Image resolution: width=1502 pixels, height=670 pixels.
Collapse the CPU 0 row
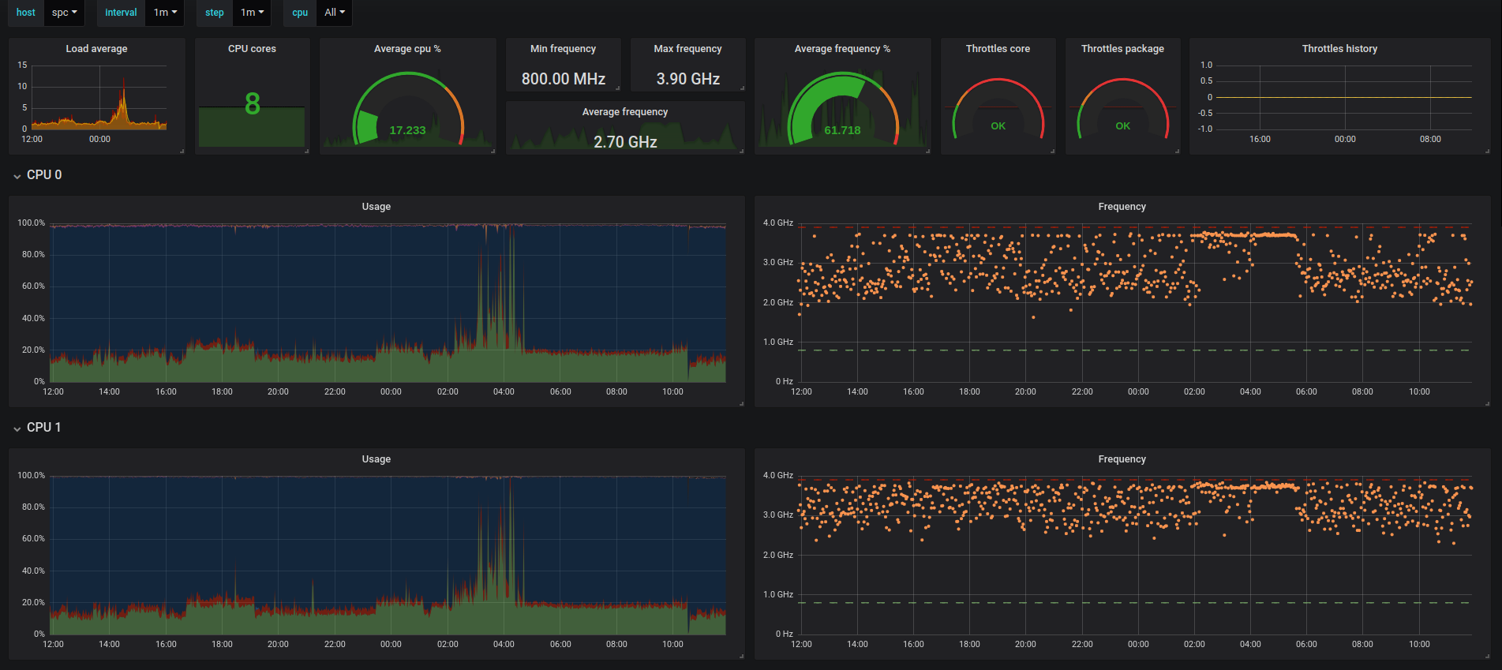pos(37,175)
